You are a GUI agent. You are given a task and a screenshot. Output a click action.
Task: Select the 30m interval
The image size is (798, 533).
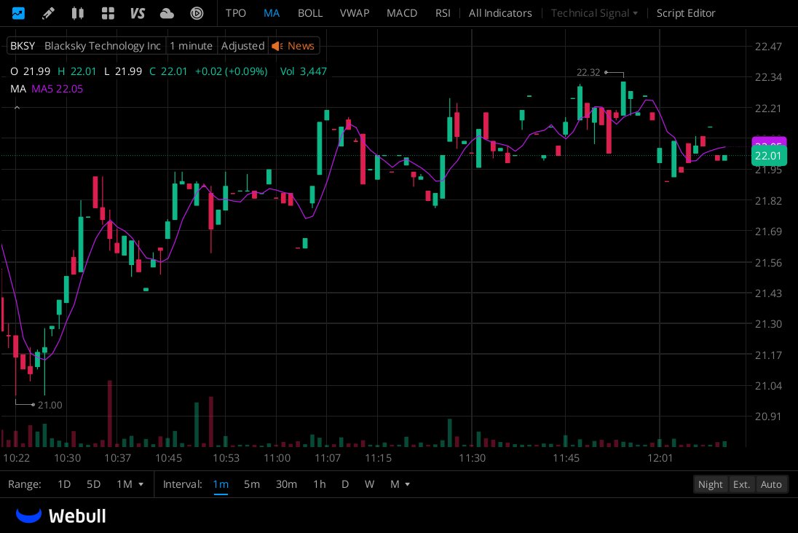[286, 484]
